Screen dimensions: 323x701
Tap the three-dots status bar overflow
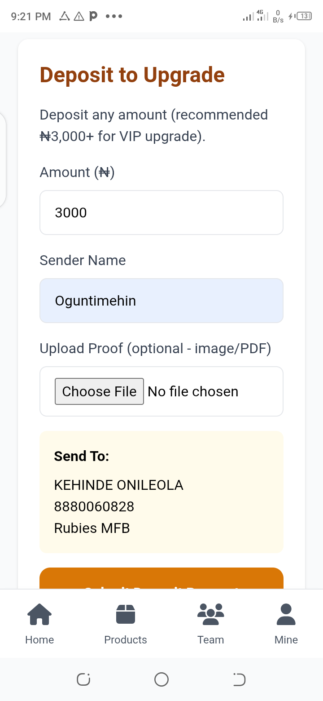point(114,17)
